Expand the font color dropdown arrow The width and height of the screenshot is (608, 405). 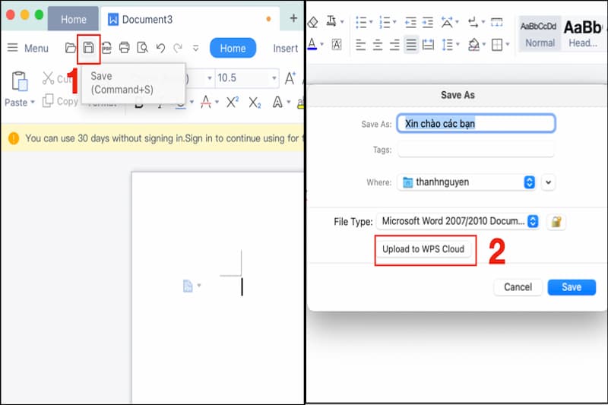(321, 44)
